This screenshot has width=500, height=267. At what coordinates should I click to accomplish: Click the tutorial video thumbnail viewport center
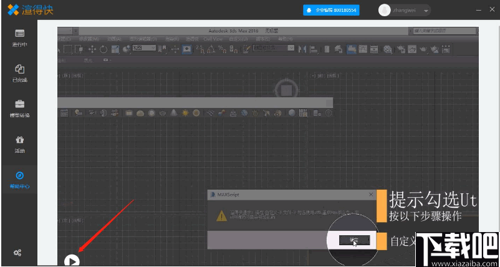pos(268,147)
